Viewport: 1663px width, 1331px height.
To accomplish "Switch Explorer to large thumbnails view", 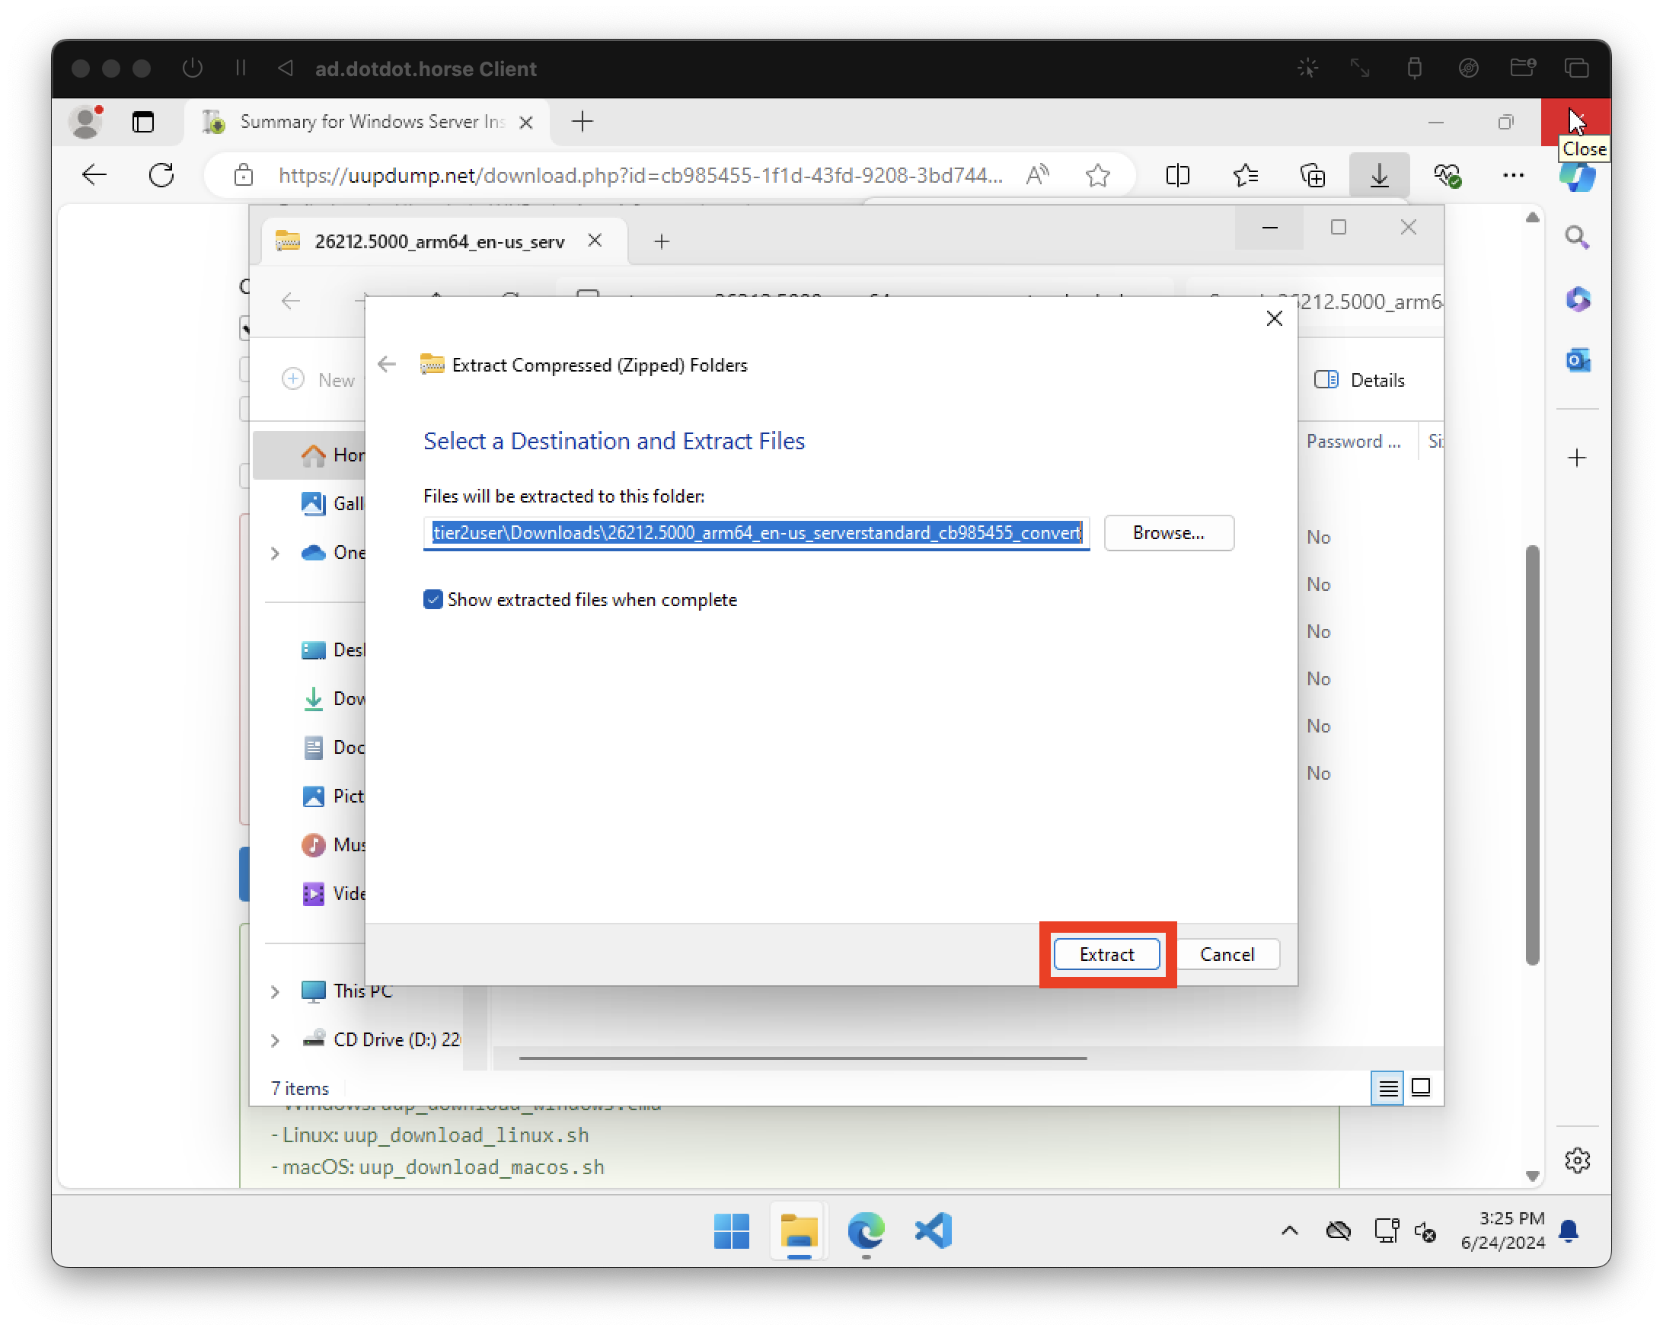I will [1420, 1088].
